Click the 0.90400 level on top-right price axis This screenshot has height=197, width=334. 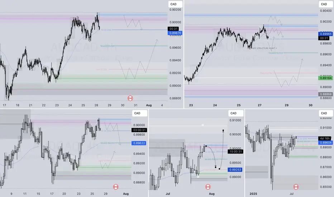click(x=326, y=11)
